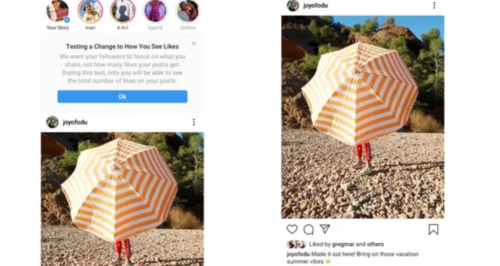The height and width of the screenshot is (266, 500).
Task: Share post with the paper plane icon
Action: click(325, 229)
